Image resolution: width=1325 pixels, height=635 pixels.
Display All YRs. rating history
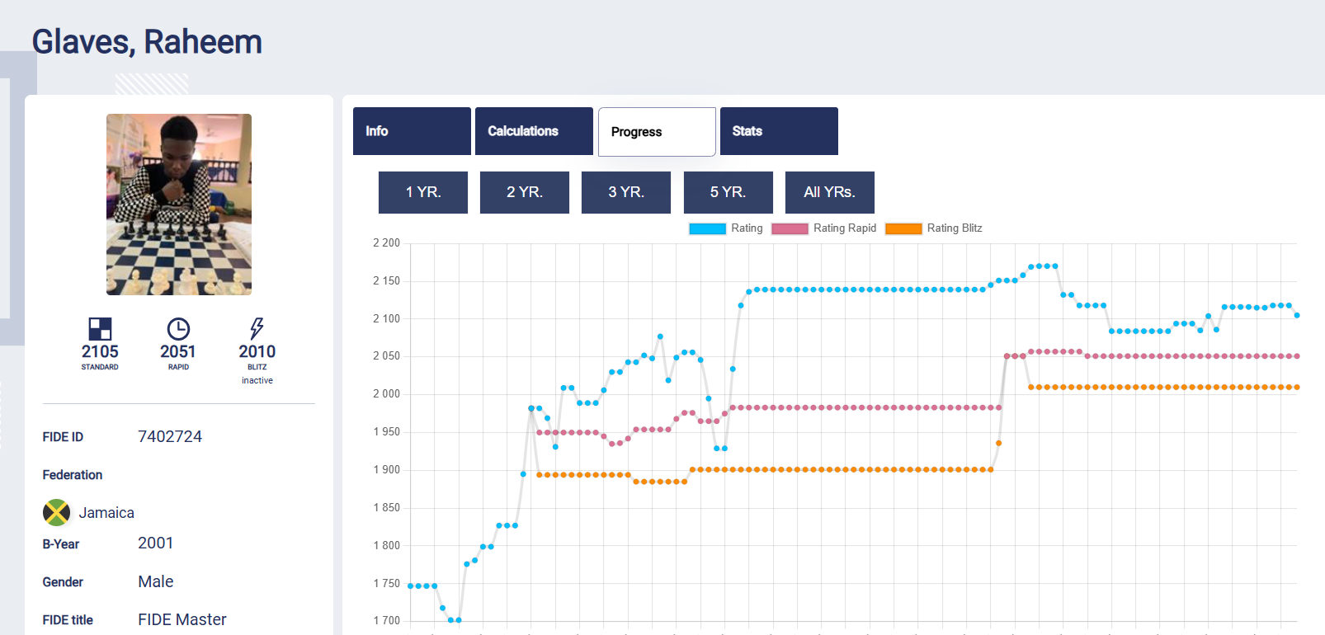tap(829, 192)
